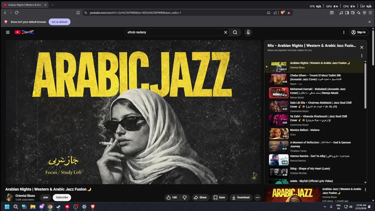375x211 pixels.
Task: Click Set as default button
Action: (x=59, y=22)
